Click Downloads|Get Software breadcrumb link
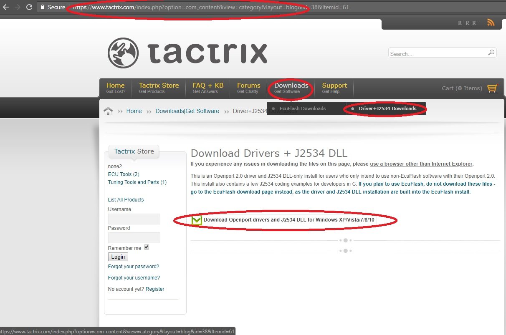 pyautogui.click(x=187, y=111)
